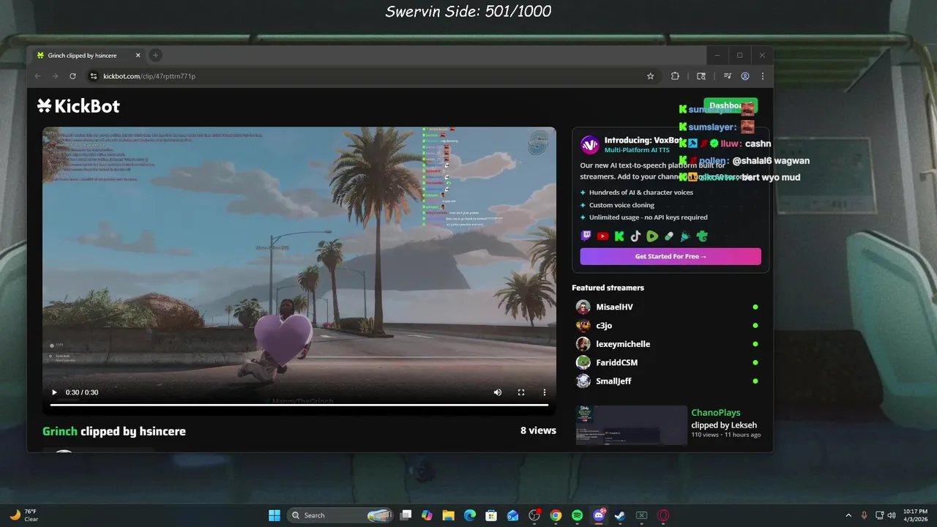
Task: Click the Twitch platform icon
Action: pos(586,236)
